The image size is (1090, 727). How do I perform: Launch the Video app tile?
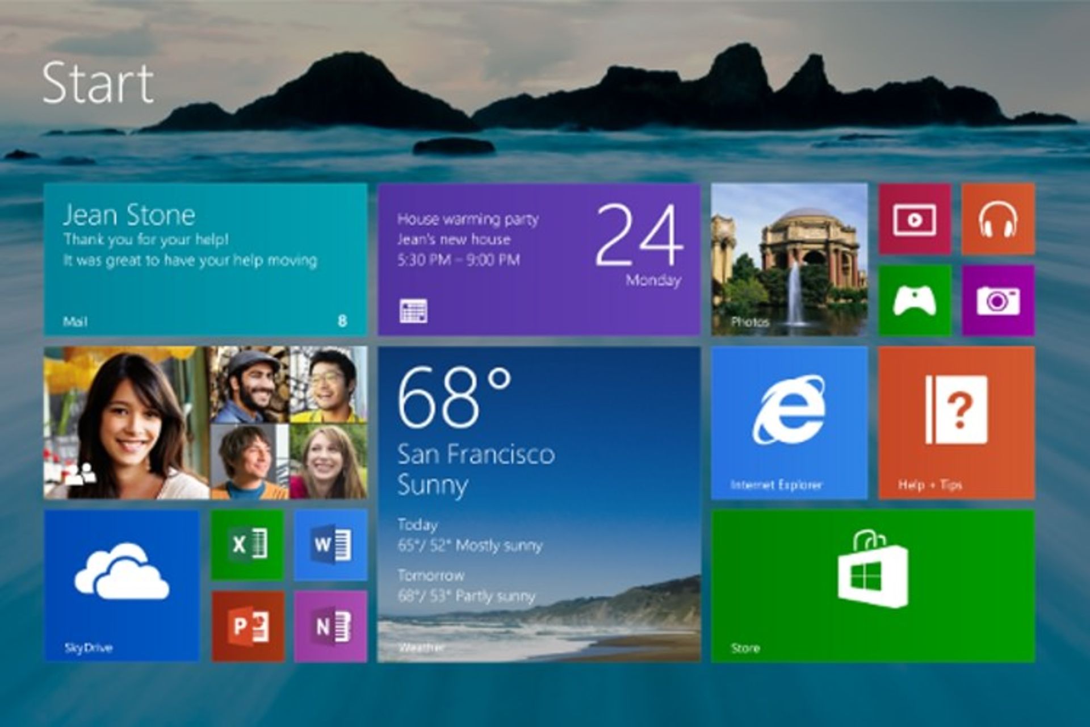[915, 219]
